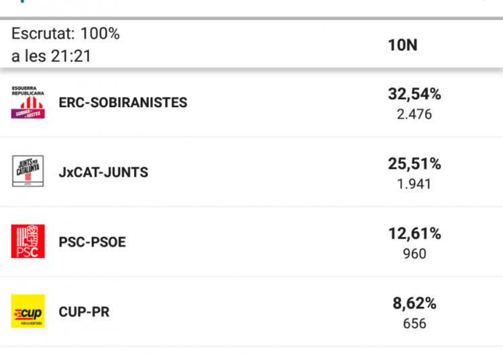Screen dimensions: 503x355
Task: Click the yellow CUP party logo
Action: click(28, 311)
